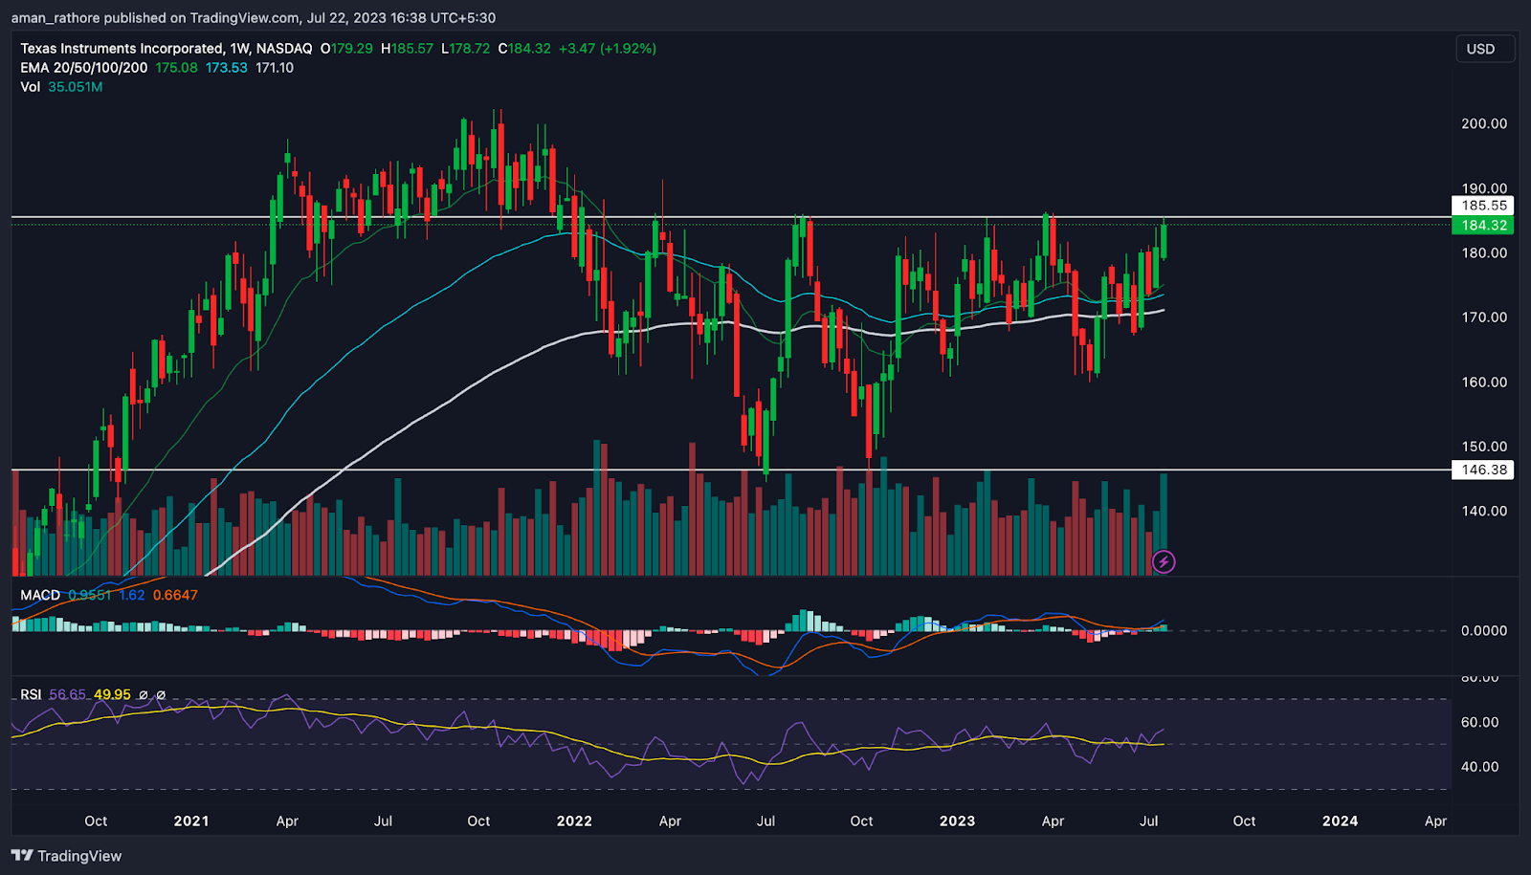Screen dimensions: 1531x875
Task: Click the EMA value 171.10
Action: click(275, 68)
